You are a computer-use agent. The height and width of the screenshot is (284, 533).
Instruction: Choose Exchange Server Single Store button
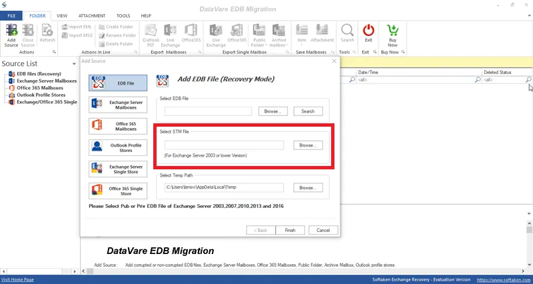[118, 169]
